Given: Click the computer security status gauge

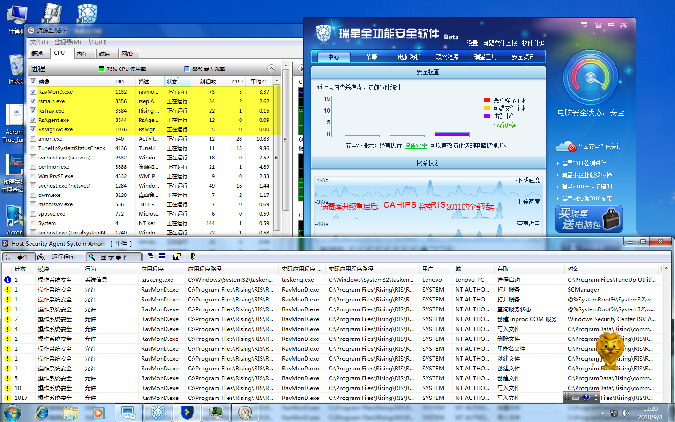Looking at the screenshot, I should (590, 78).
